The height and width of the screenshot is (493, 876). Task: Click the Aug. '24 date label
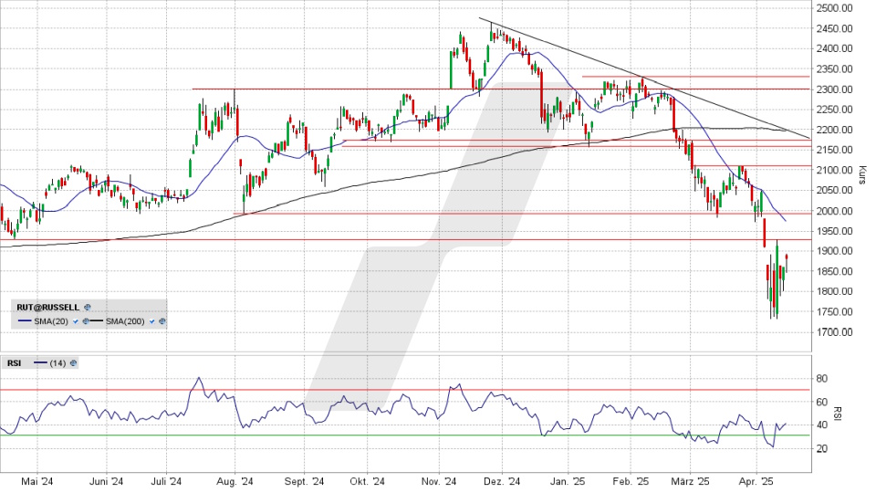[x=235, y=481]
